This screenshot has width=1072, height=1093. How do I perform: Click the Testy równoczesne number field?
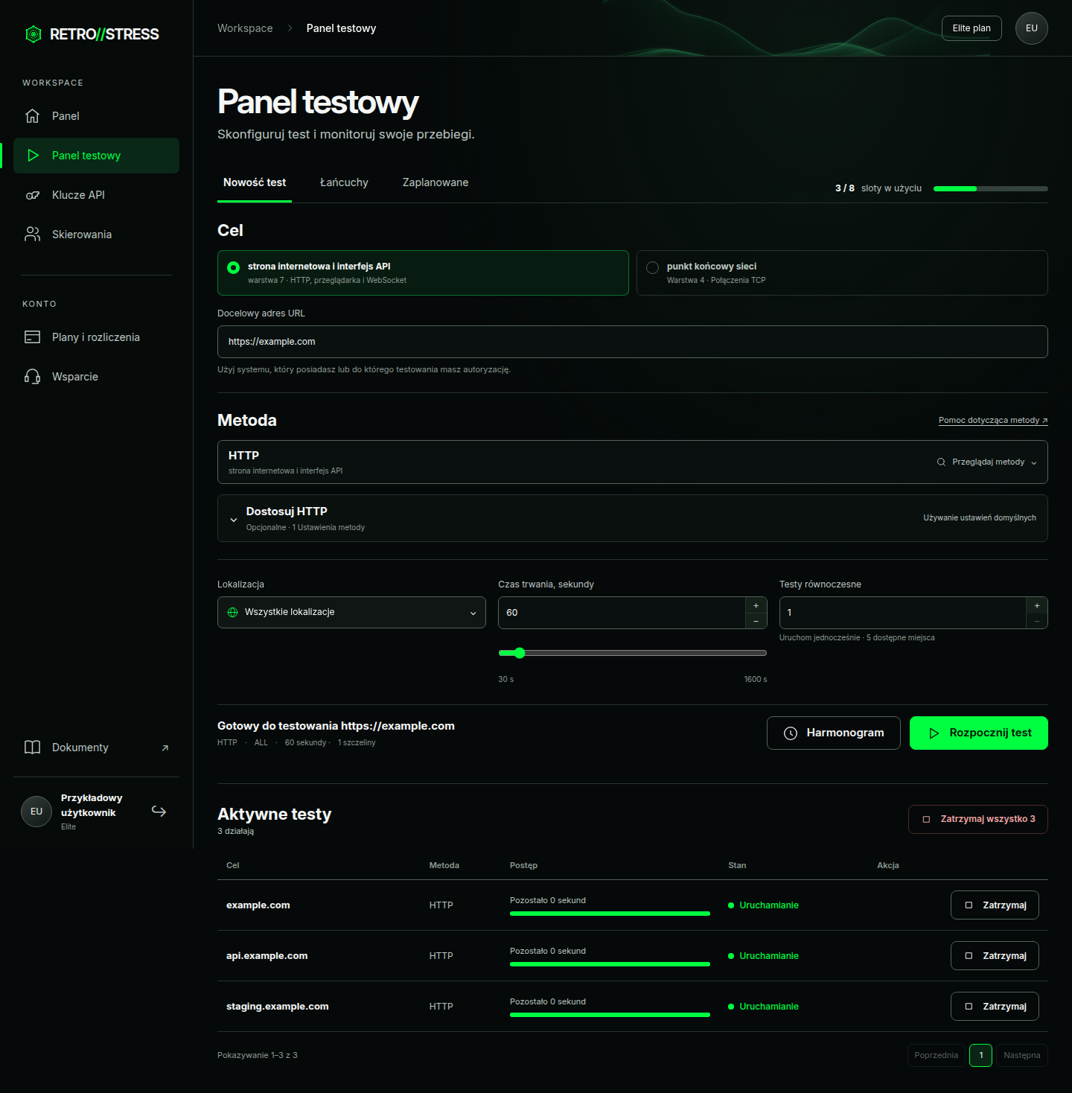(903, 613)
